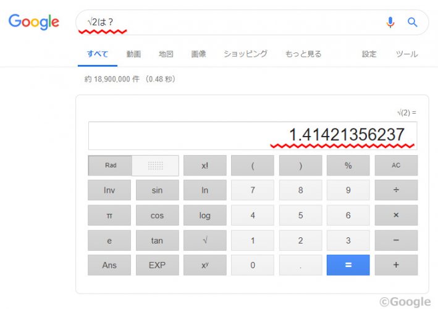
Task: Click the 約 18,900,000 件 result count text
Action: 112,79
